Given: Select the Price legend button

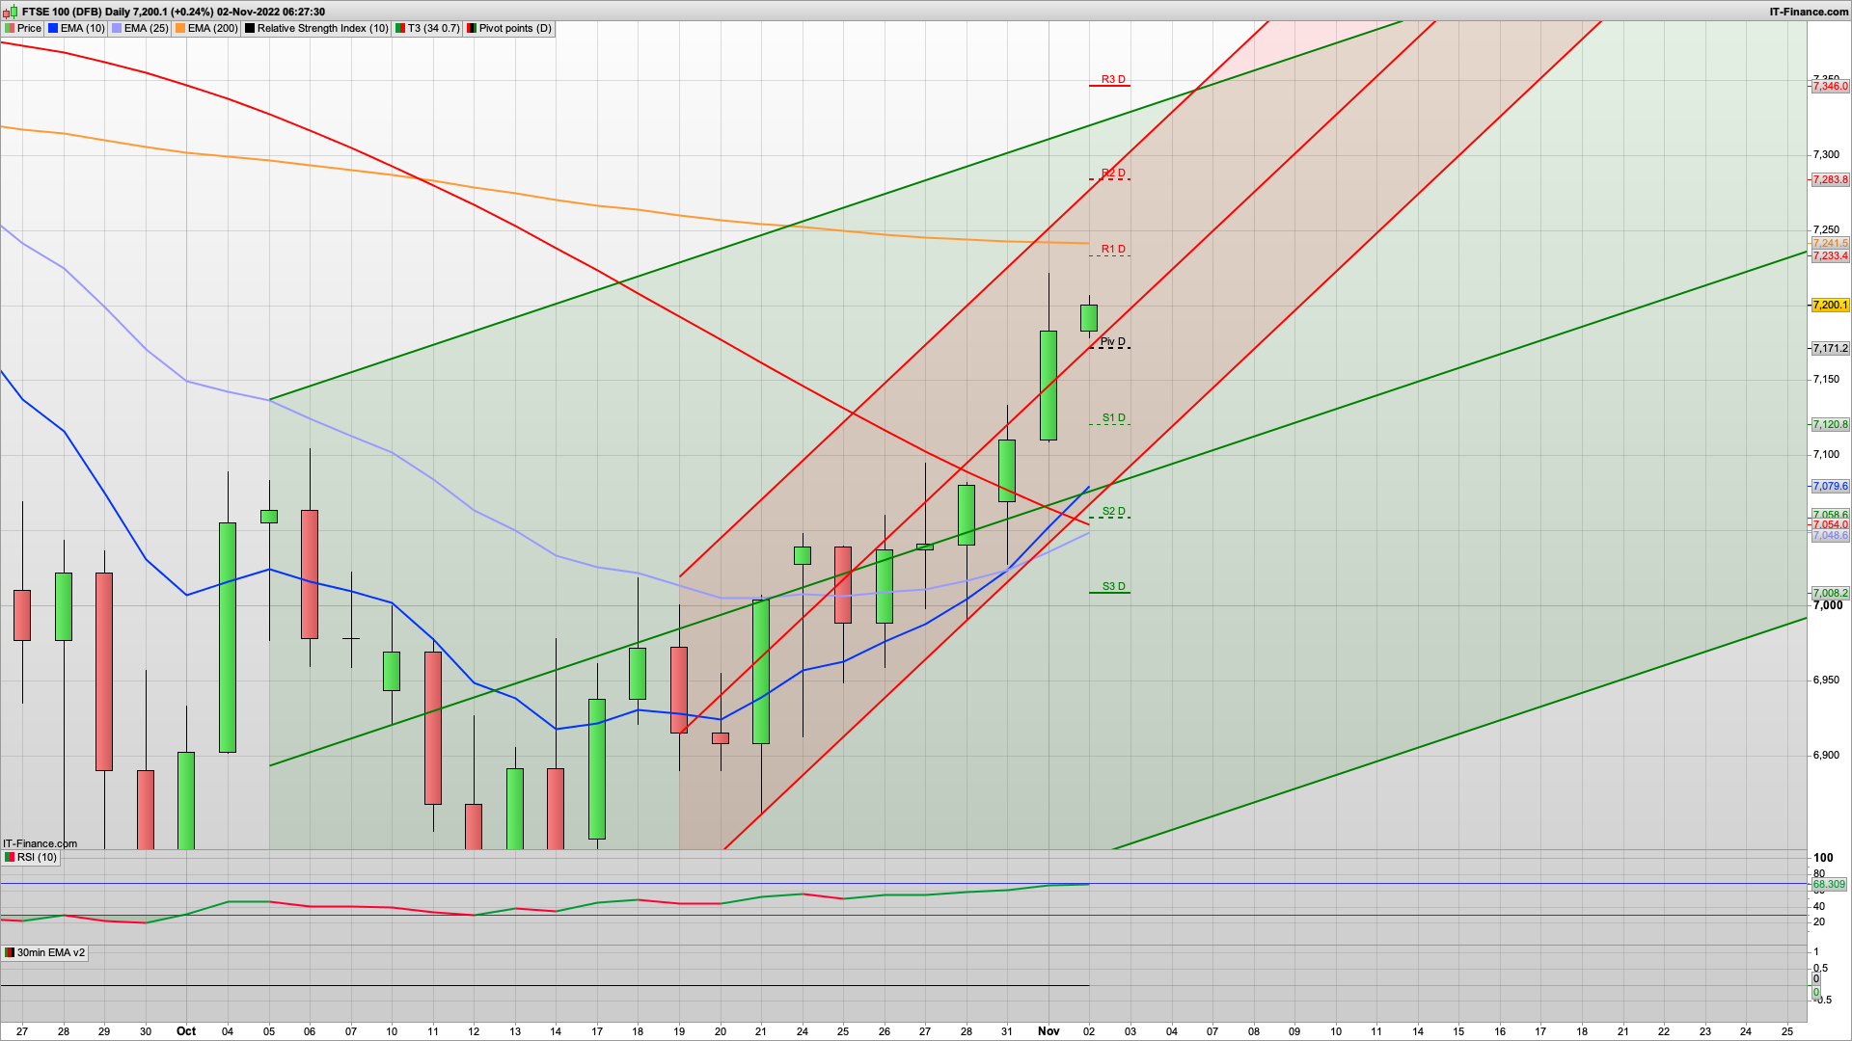Looking at the screenshot, I should click(x=23, y=28).
